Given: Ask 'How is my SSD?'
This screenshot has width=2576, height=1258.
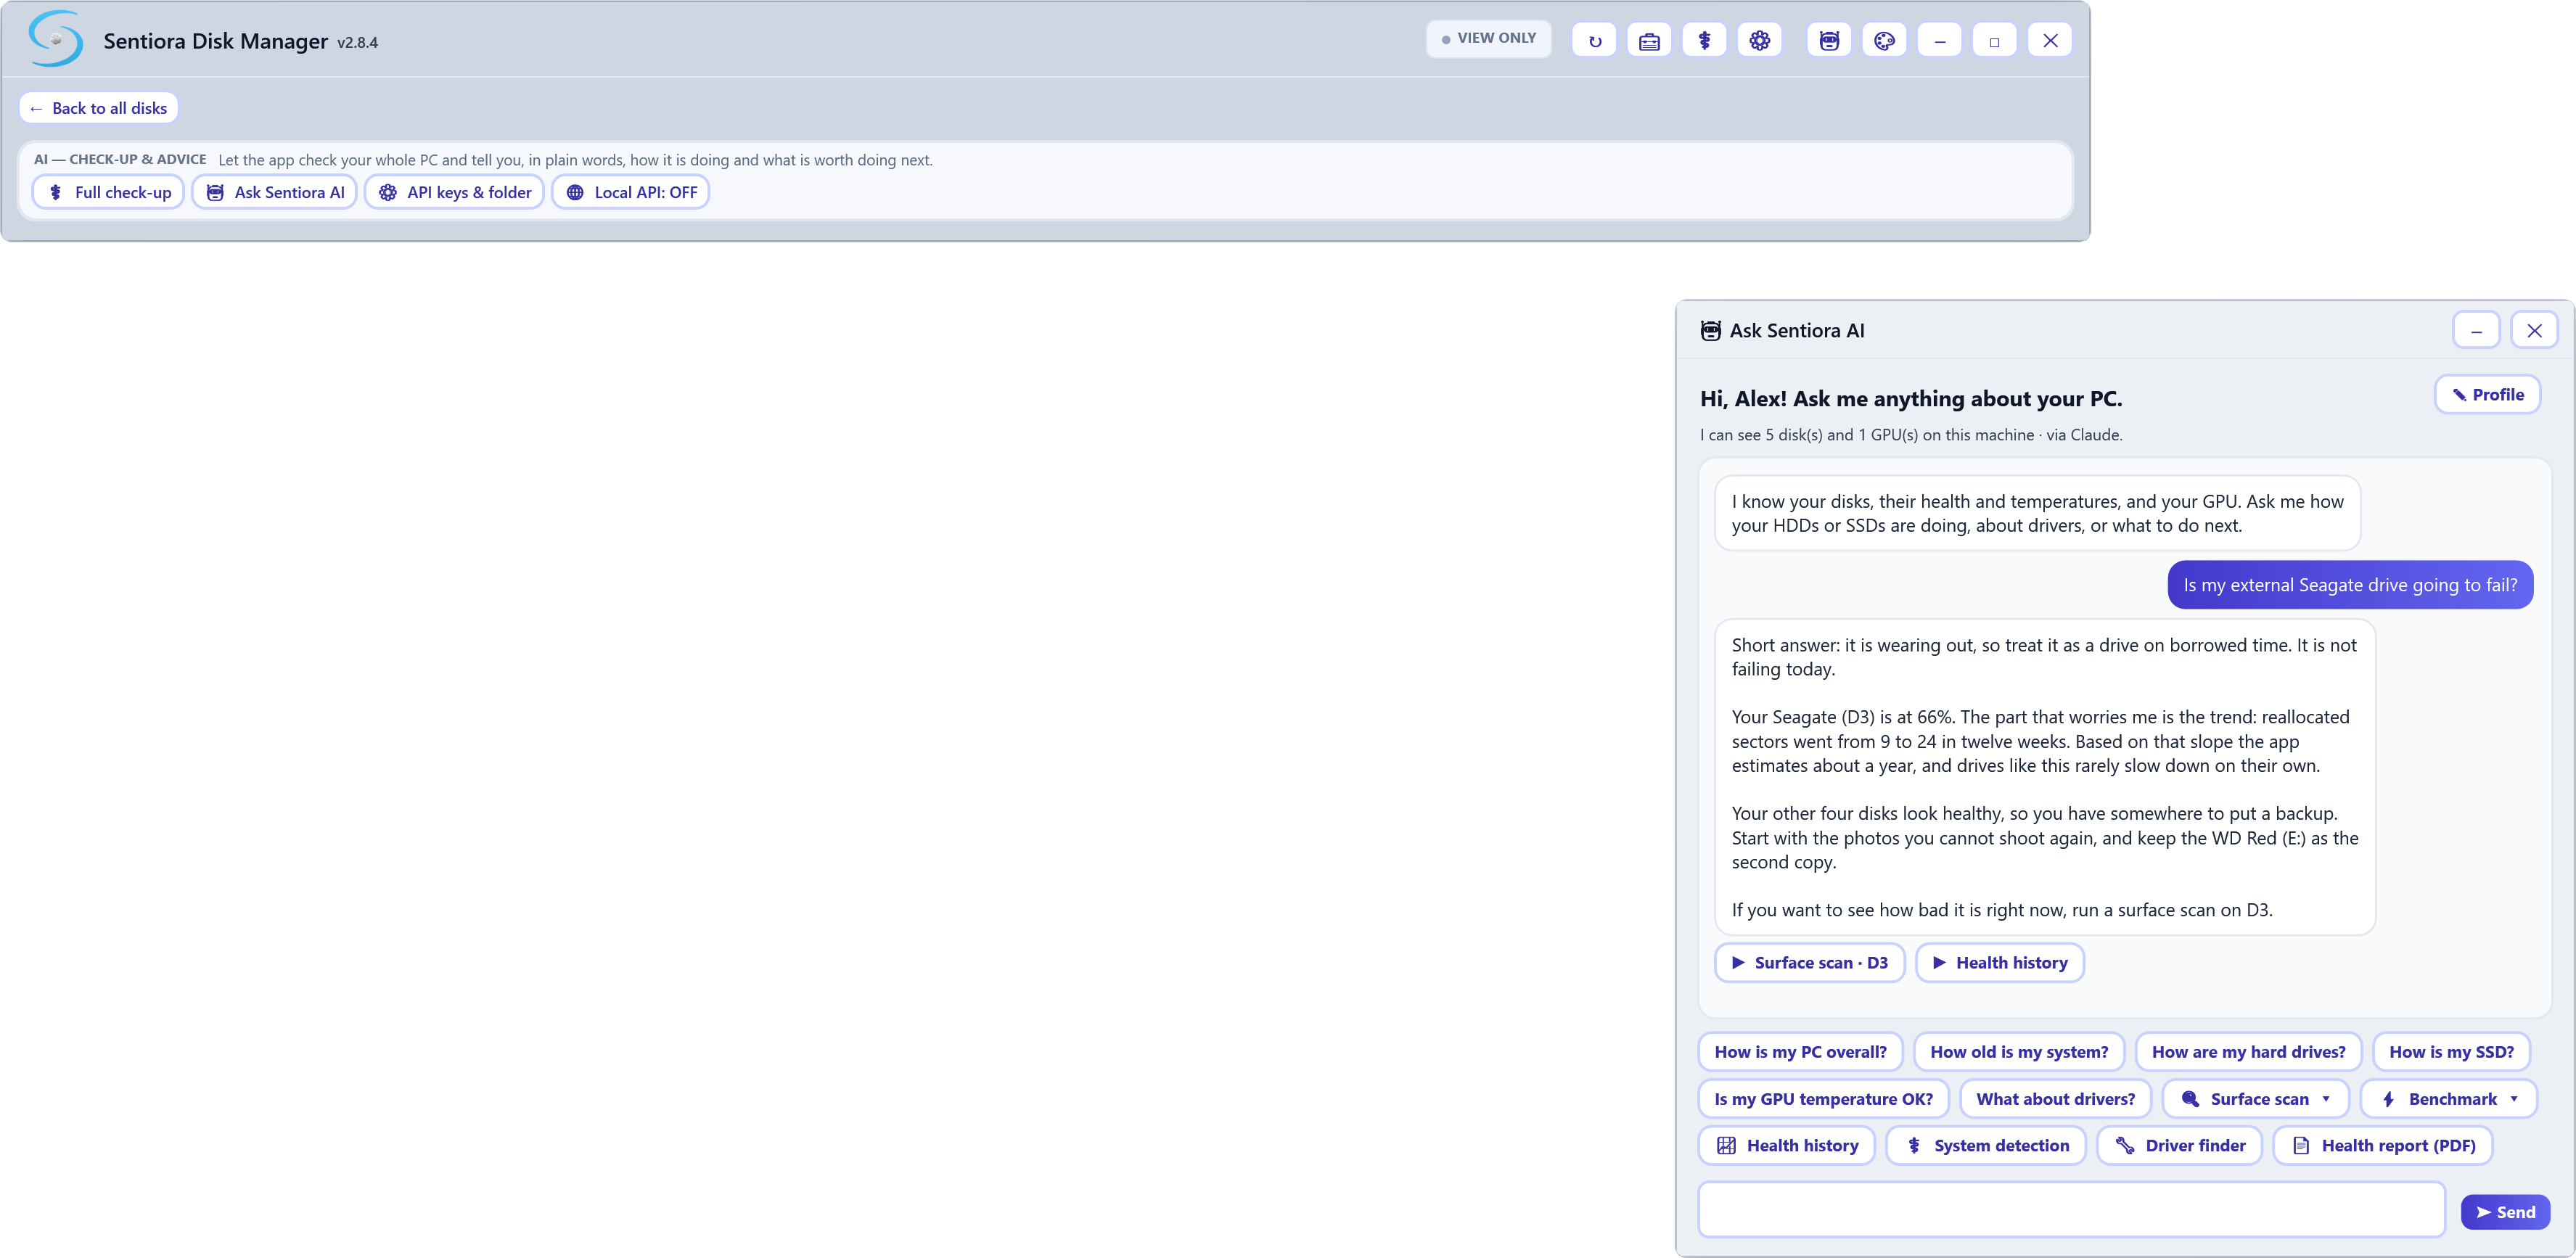Looking at the screenshot, I should pyautogui.click(x=2451, y=1051).
